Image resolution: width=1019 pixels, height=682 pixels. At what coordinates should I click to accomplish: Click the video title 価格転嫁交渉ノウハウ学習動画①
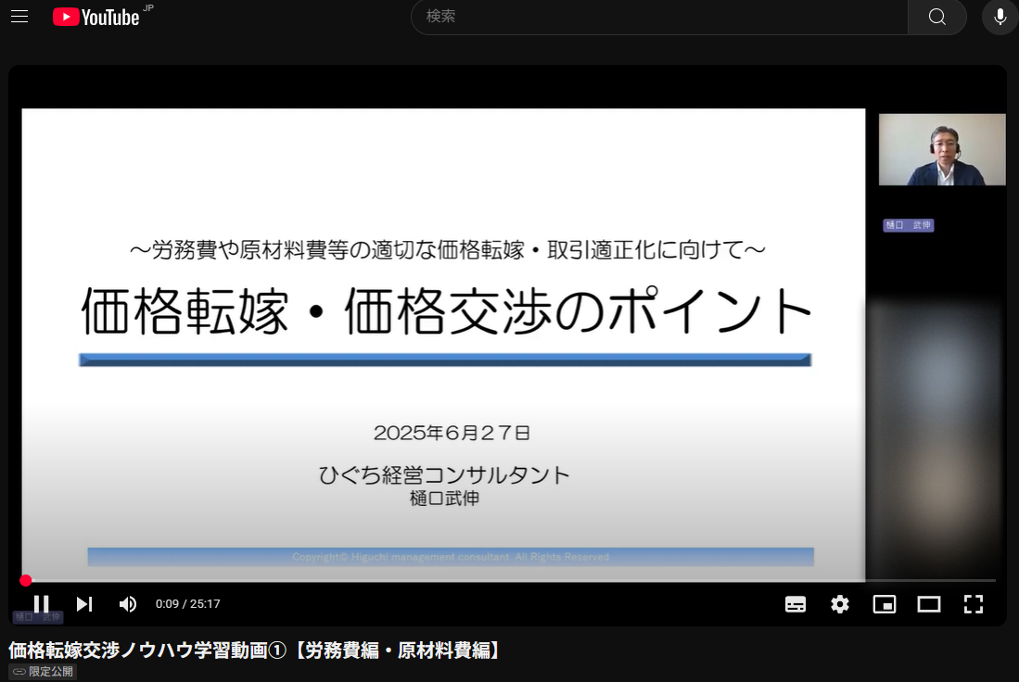click(x=254, y=650)
